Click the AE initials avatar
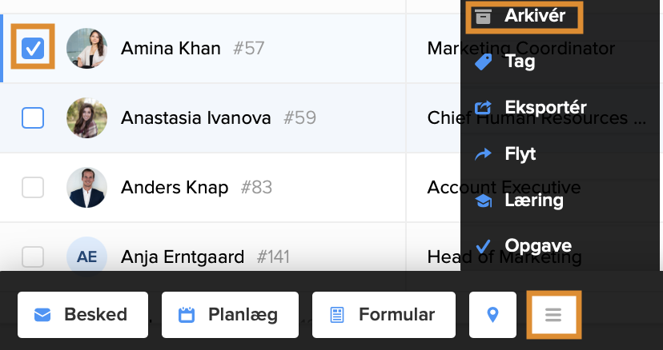This screenshot has height=350, width=663. point(86,257)
